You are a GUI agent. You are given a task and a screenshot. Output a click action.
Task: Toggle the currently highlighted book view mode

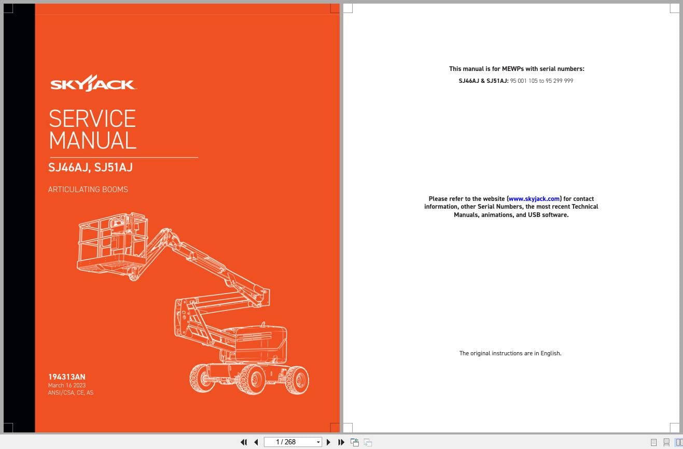(x=678, y=442)
